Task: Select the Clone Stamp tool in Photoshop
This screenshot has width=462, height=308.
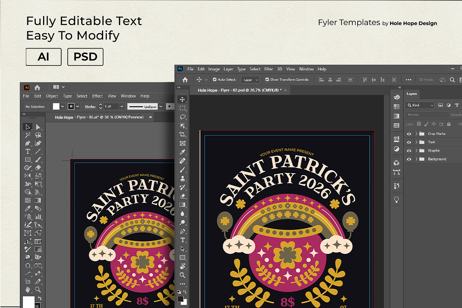Action: tap(182, 179)
